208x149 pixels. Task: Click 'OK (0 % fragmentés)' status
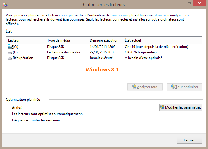141,52
